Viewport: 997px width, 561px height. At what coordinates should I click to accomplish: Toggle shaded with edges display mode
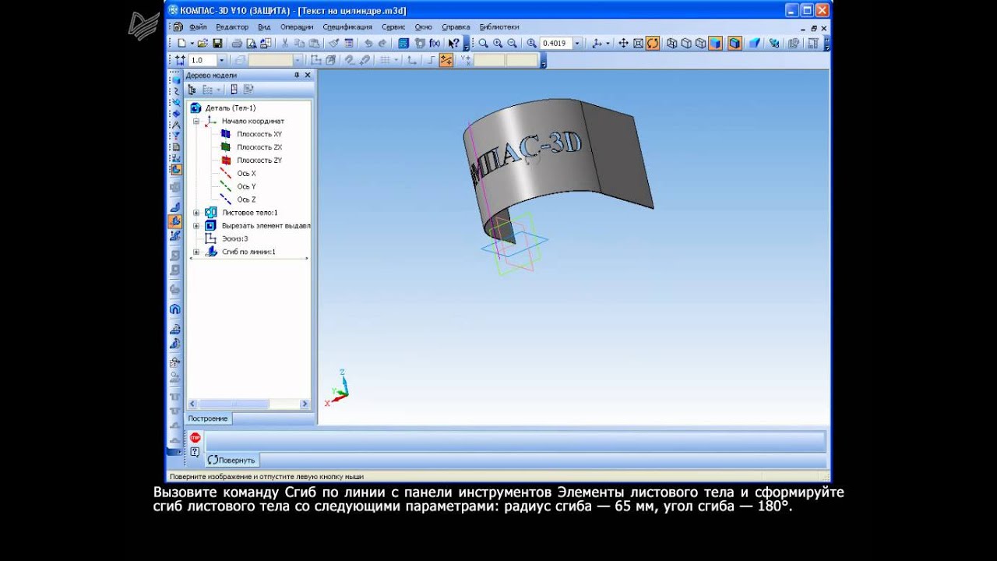[735, 44]
